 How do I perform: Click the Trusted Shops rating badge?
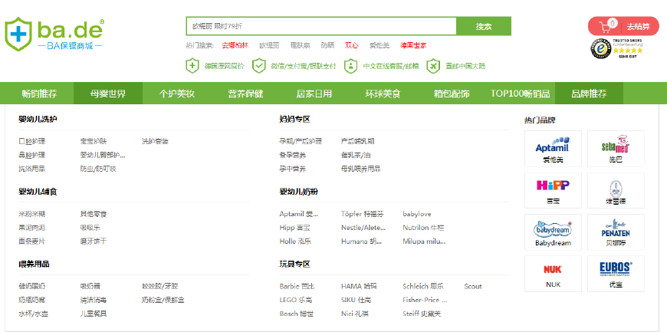pyautogui.click(x=616, y=48)
